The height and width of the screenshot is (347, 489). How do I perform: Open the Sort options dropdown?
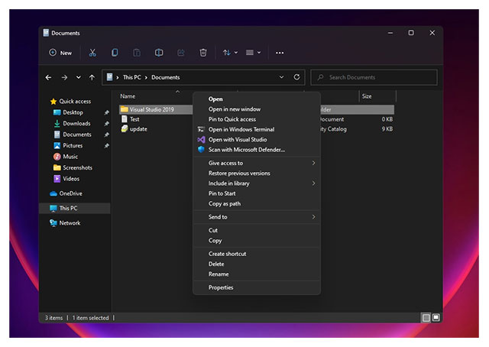click(229, 53)
